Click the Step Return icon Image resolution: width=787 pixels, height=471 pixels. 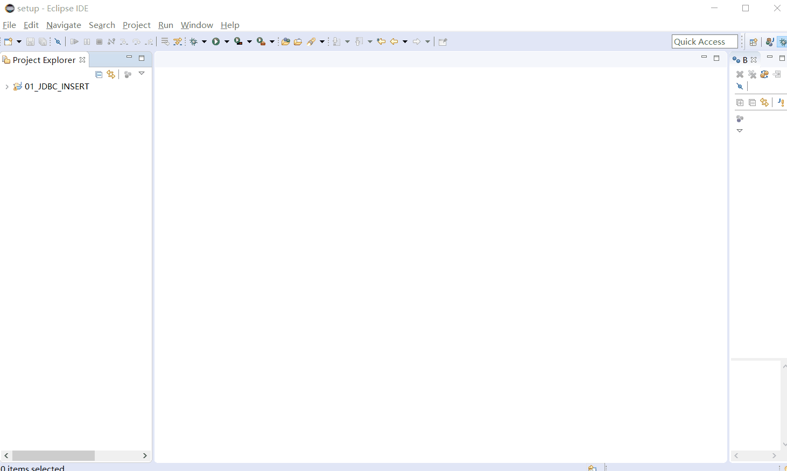149,41
